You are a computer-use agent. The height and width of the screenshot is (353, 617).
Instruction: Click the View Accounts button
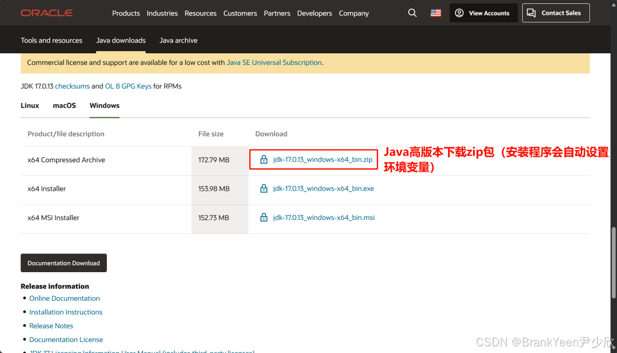pos(483,13)
